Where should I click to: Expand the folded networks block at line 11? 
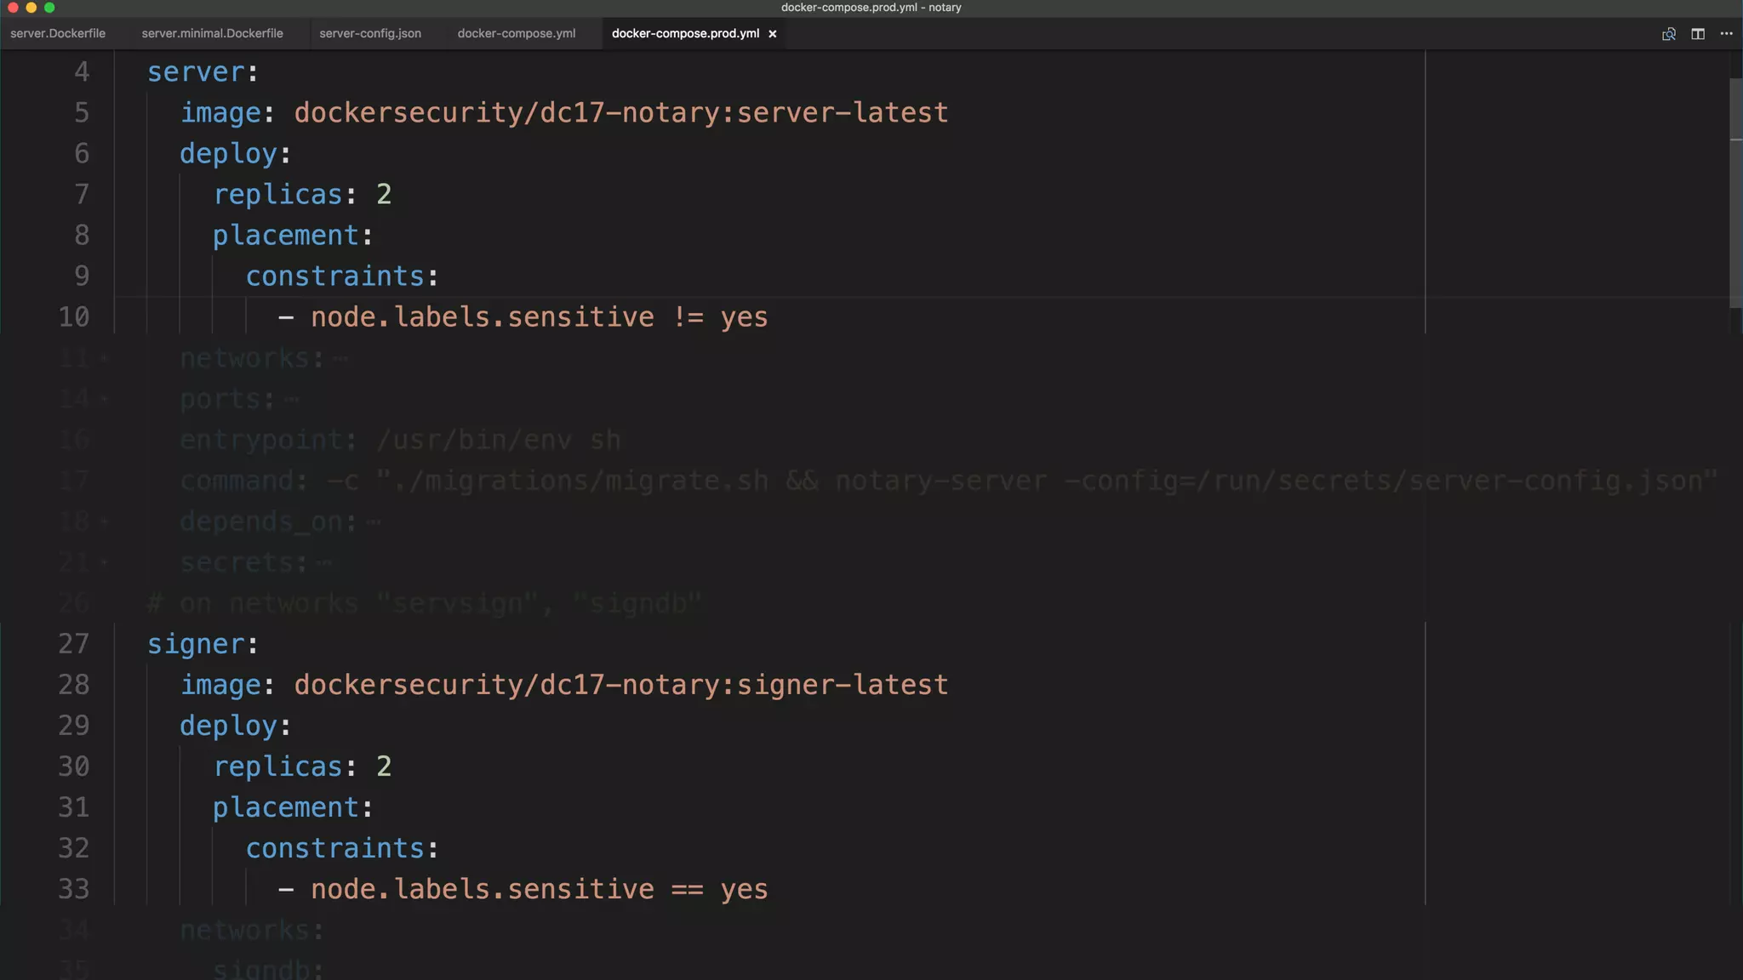(105, 359)
